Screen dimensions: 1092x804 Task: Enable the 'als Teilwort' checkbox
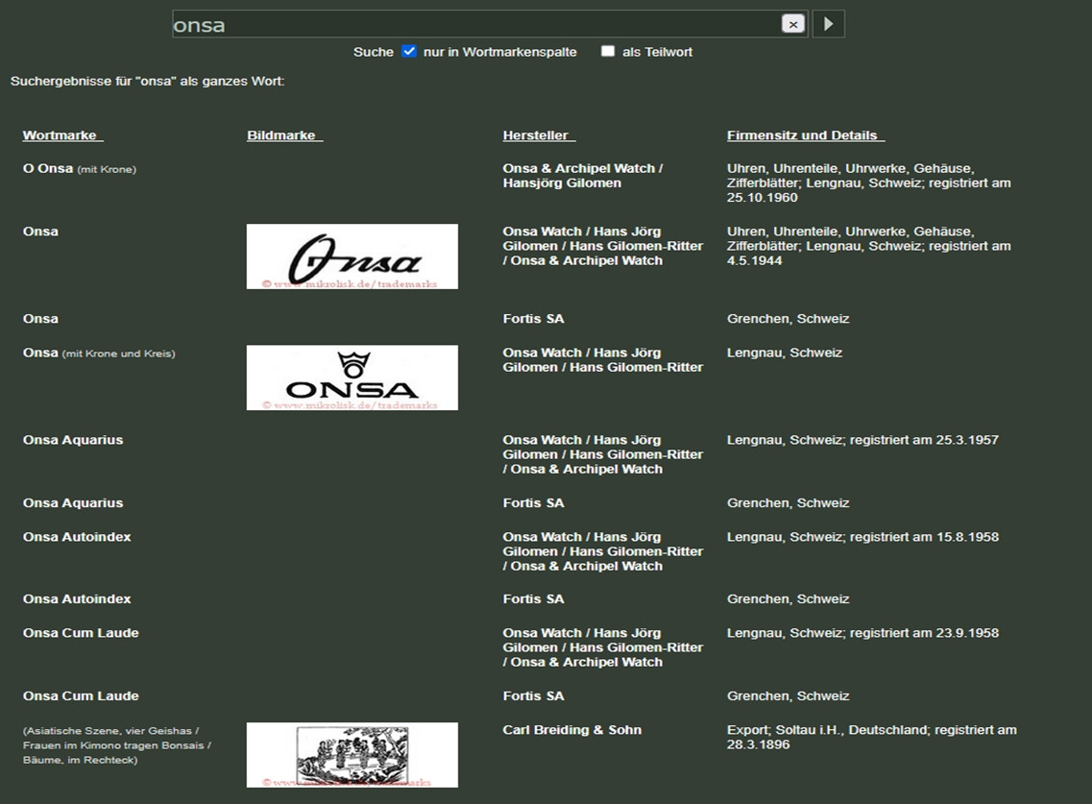(608, 51)
